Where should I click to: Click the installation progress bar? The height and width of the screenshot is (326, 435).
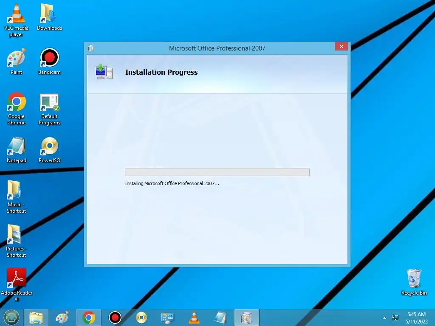(x=217, y=172)
